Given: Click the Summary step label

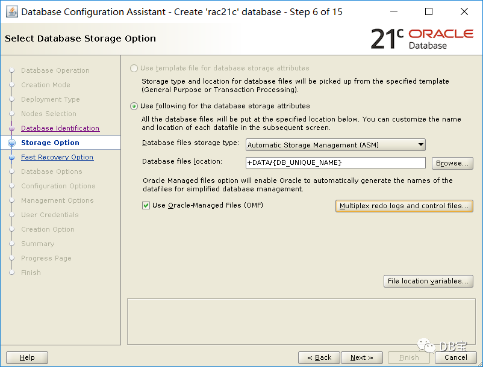Looking at the screenshot, I should point(37,244).
